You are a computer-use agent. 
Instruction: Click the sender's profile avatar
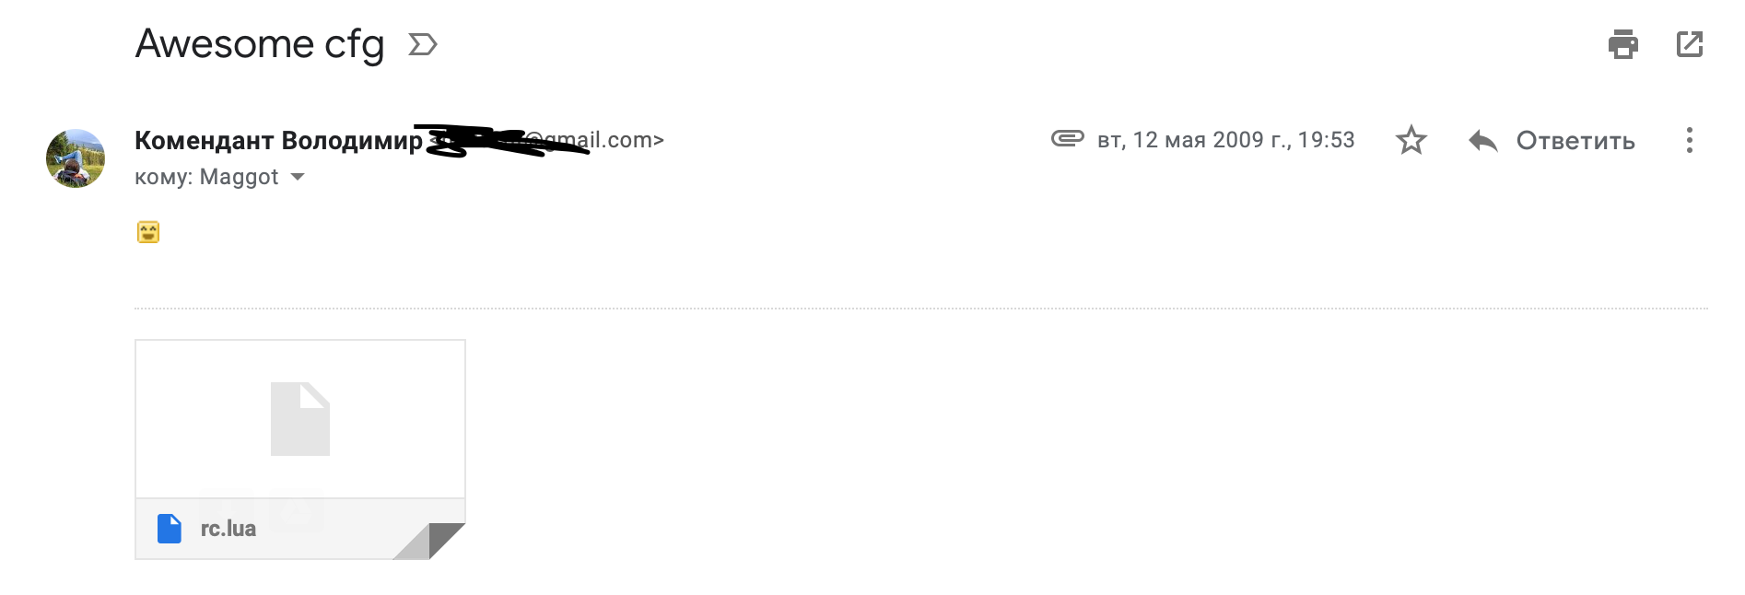[76, 158]
